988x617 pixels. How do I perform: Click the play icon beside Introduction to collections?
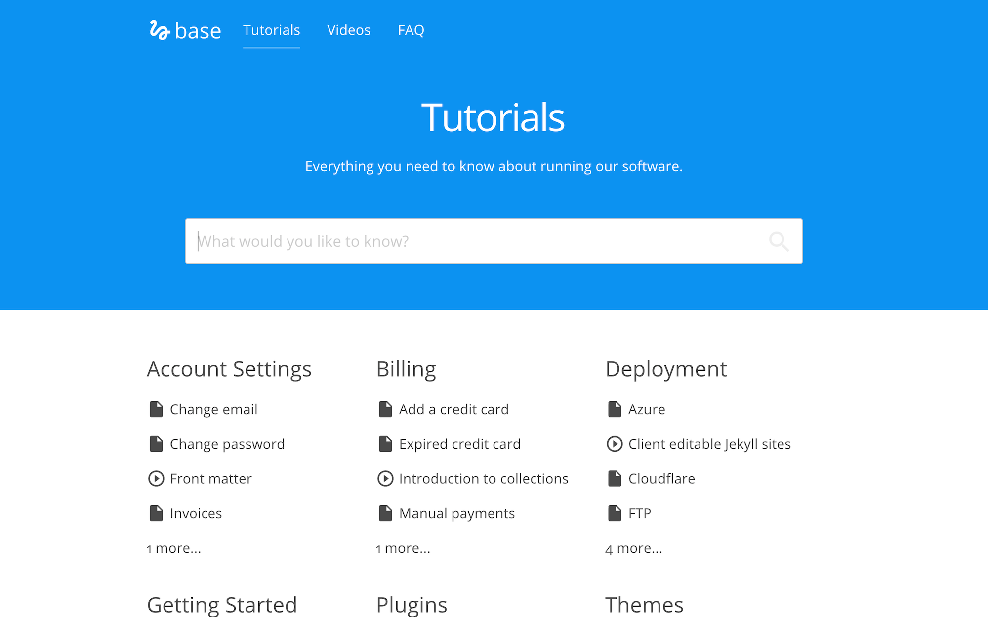click(385, 479)
